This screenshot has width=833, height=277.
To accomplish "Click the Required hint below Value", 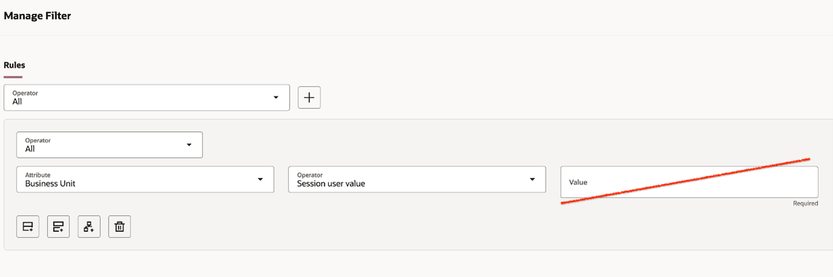I will click(x=805, y=203).
